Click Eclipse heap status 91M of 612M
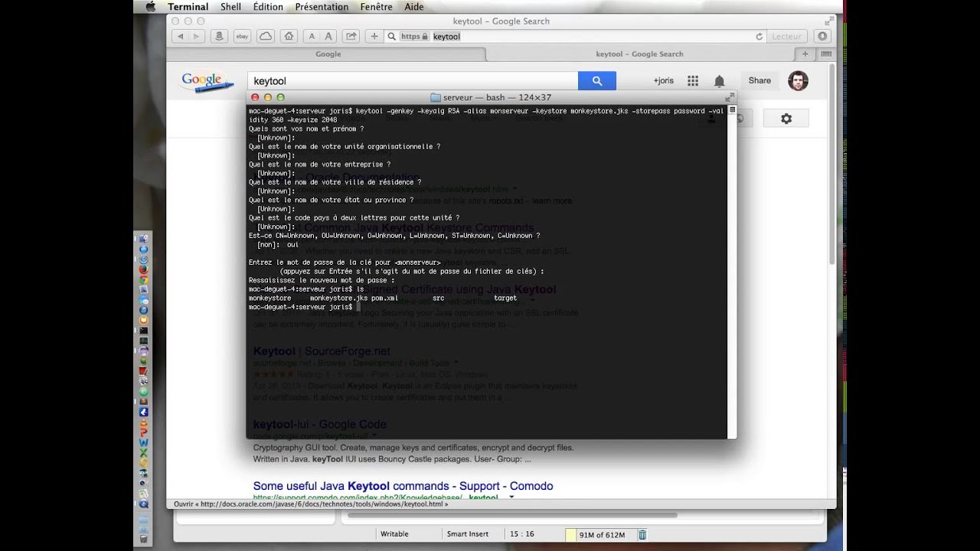980x551 pixels. point(602,534)
